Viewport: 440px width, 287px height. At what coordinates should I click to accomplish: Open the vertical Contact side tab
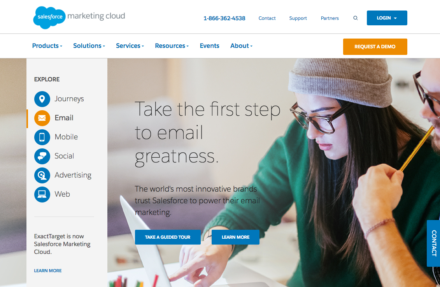433,243
